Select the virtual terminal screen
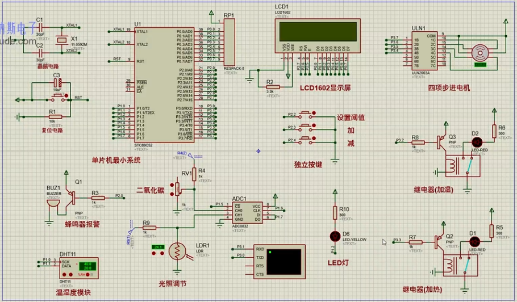 pyautogui.click(x=284, y=262)
